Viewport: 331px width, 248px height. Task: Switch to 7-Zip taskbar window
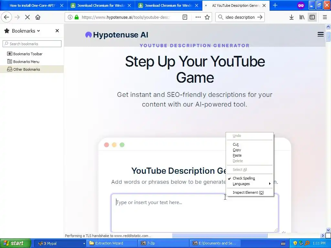click(164, 243)
